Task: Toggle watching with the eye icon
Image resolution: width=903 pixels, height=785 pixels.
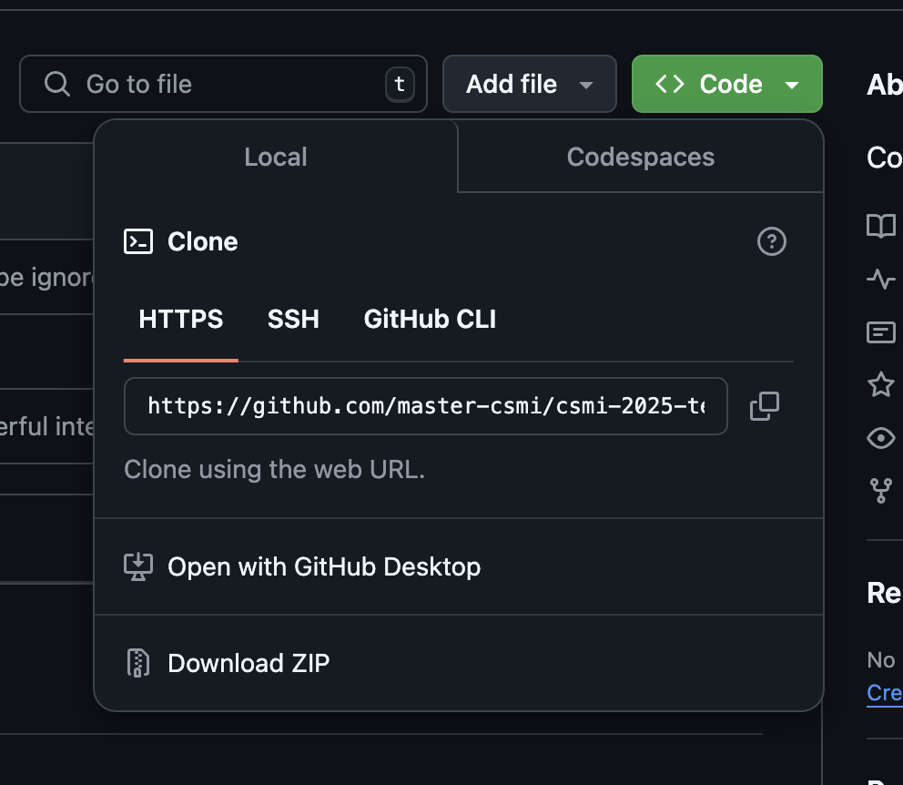Action: coord(880,438)
